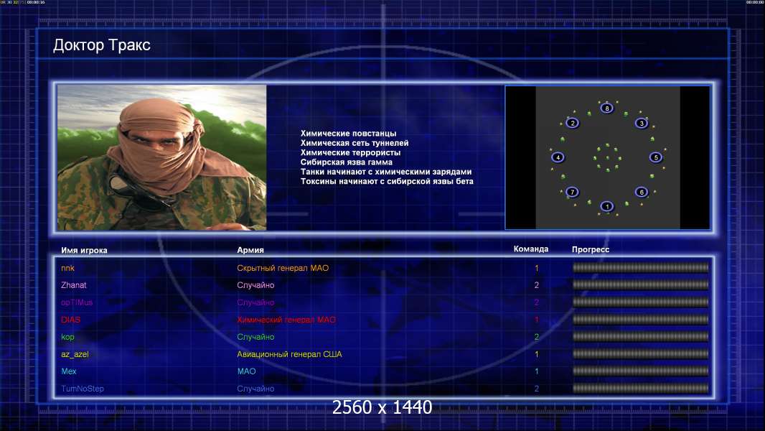Click start position 7 on the map
765x431 pixels.
tap(572, 192)
